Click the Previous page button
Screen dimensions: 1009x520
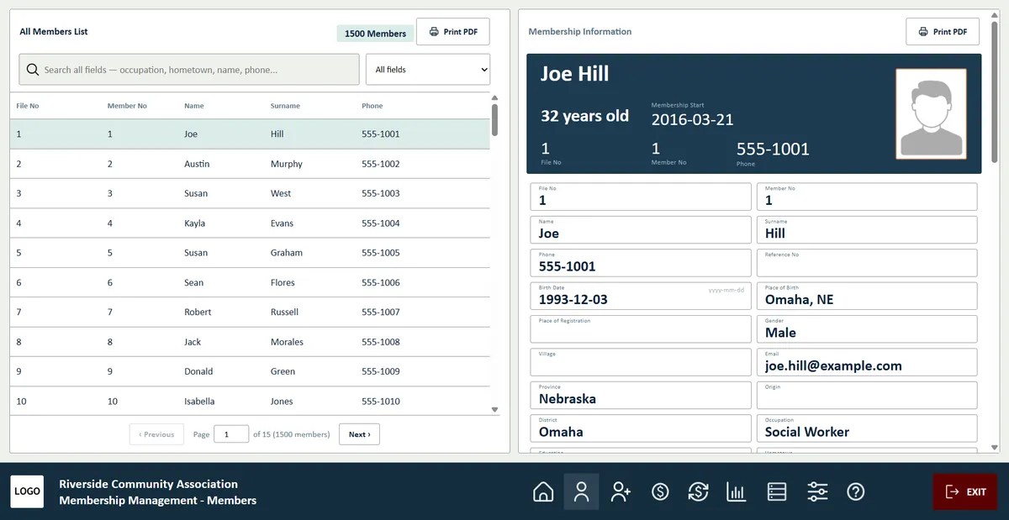(156, 434)
